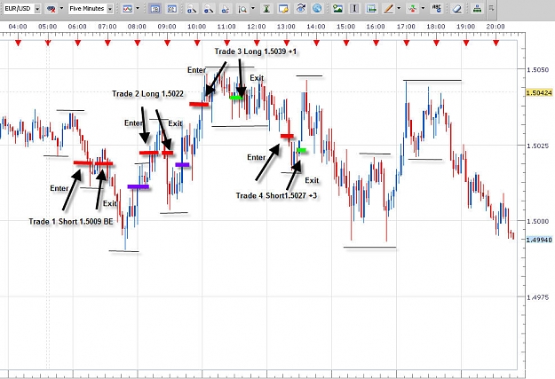The image size is (555, 379).
Task: Click the blue globe icon
Action: (317, 9)
